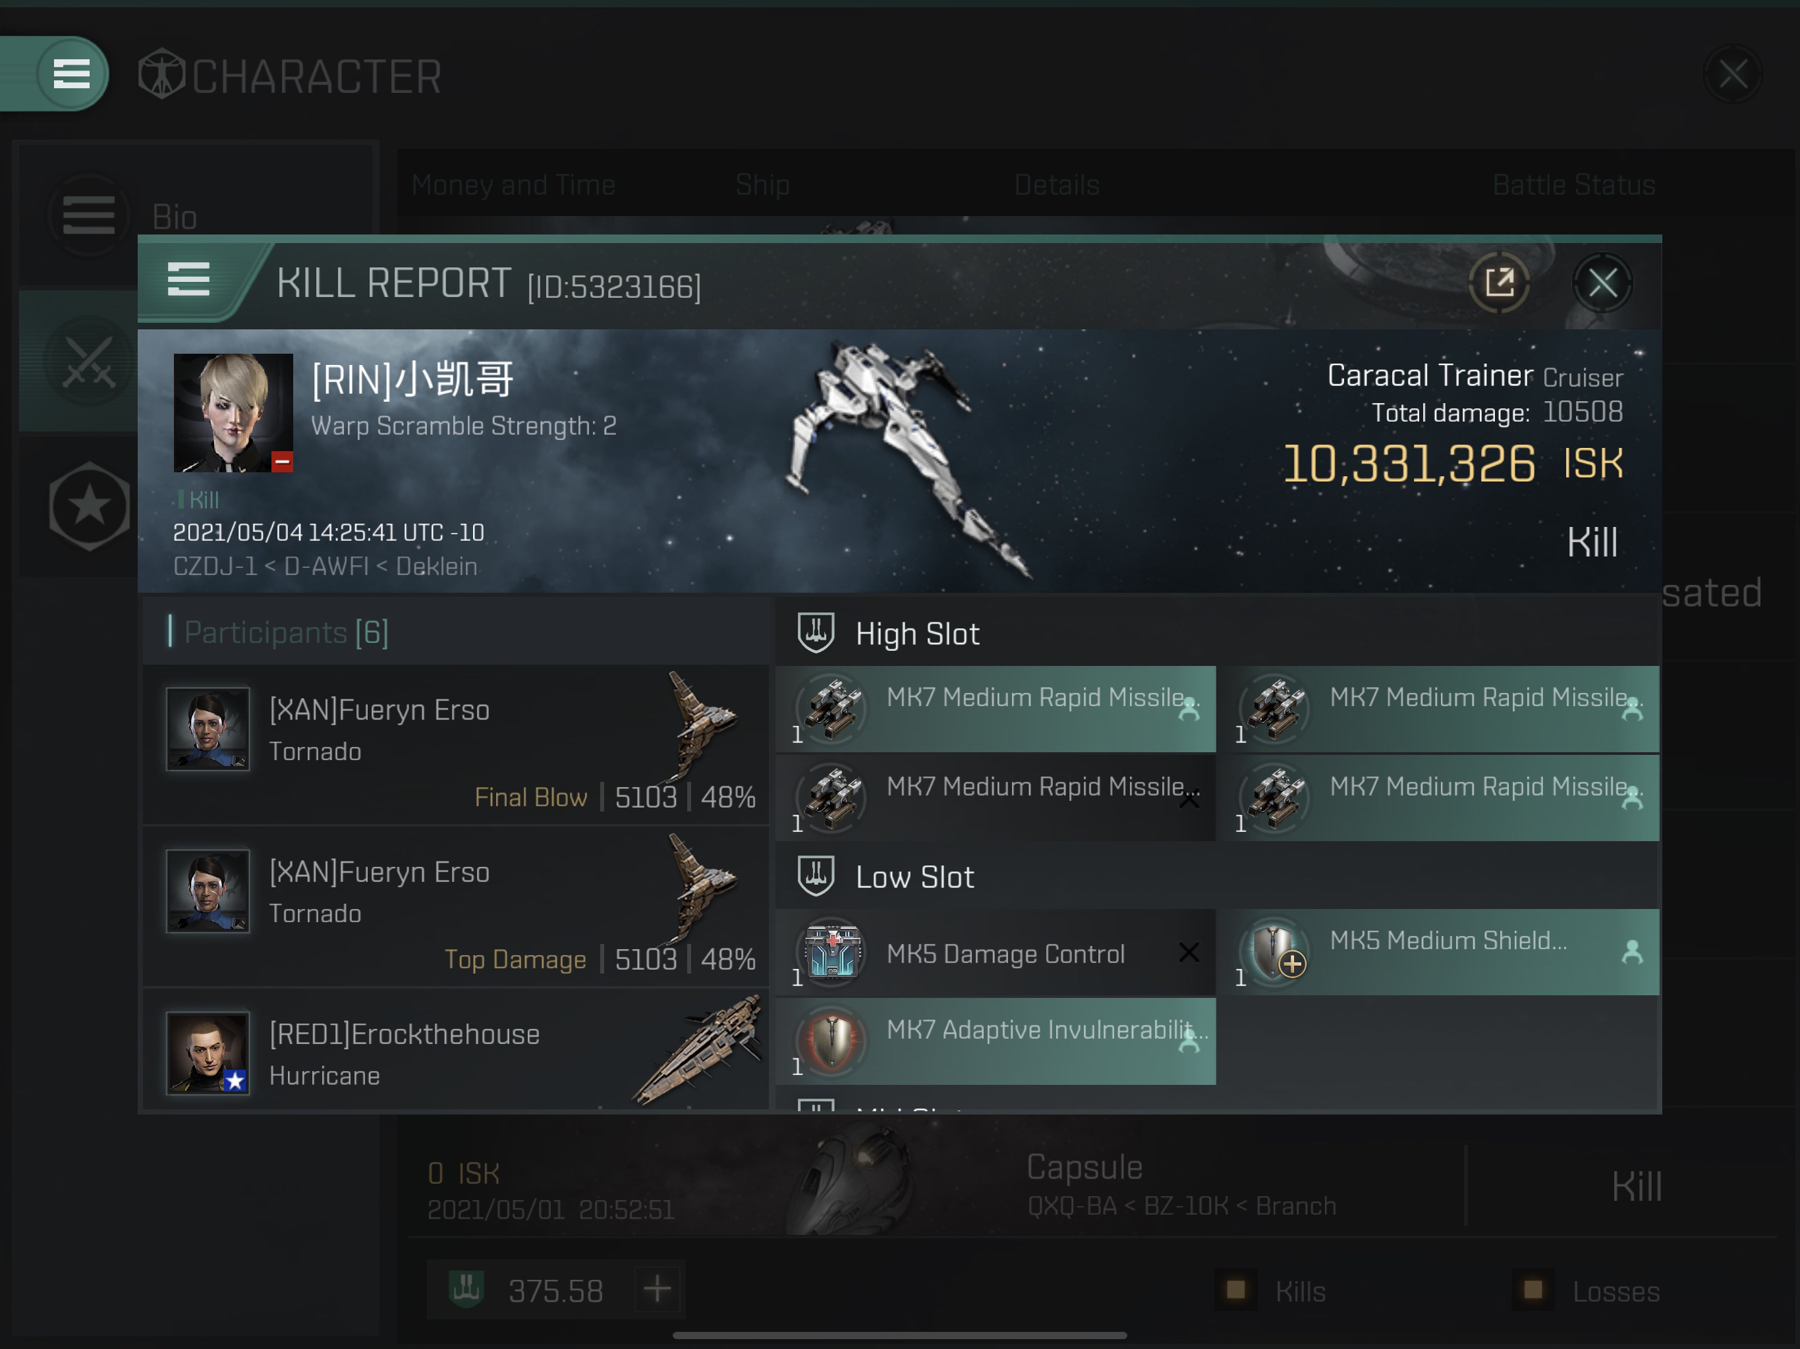Switch to the Details tab
The width and height of the screenshot is (1800, 1349).
1056,184
